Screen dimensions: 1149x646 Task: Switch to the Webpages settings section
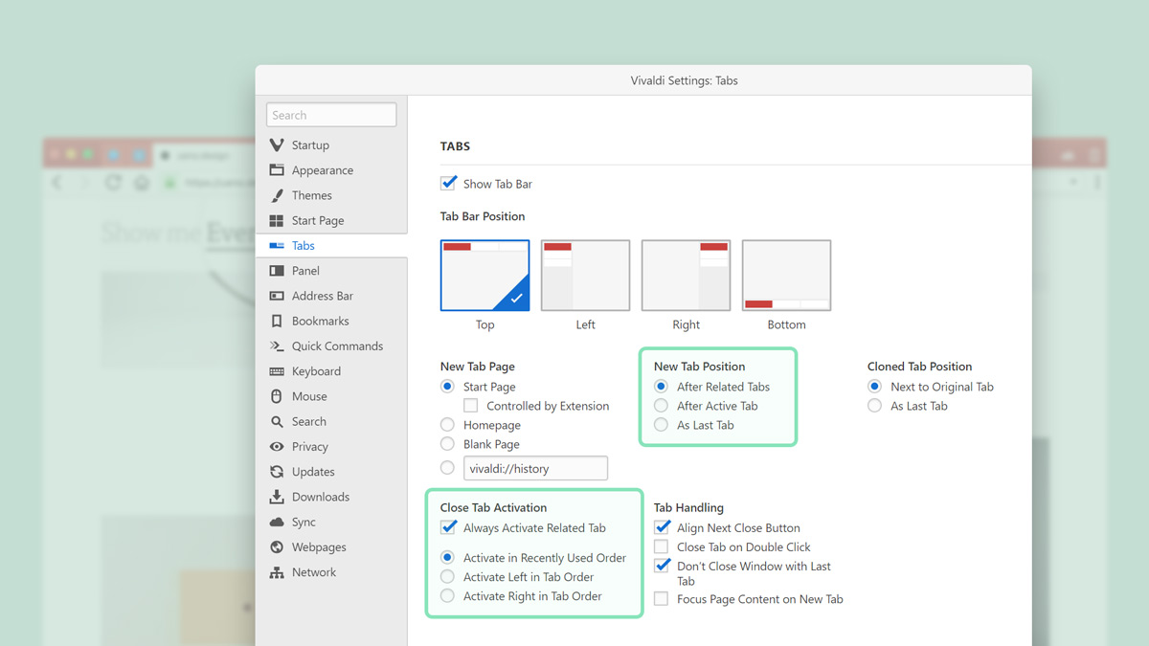point(331,547)
